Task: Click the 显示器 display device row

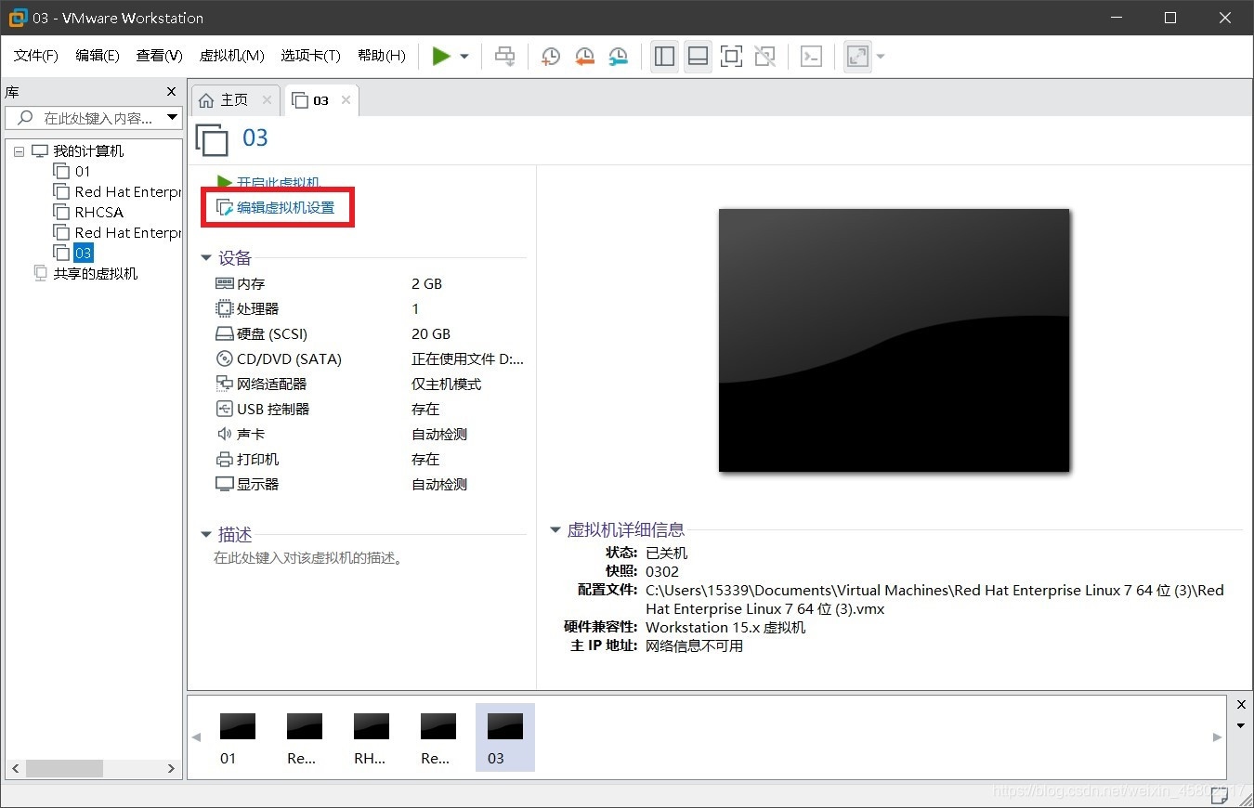Action: pyautogui.click(x=370, y=484)
